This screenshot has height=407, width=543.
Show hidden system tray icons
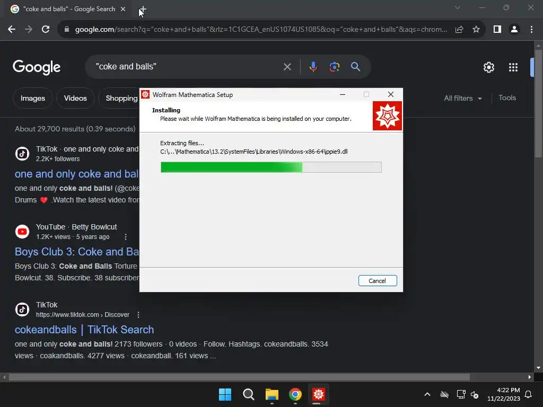tap(427, 394)
